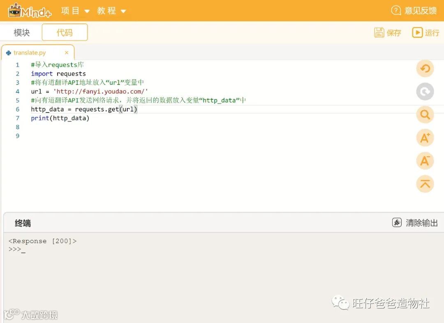Click the undo circular button

tap(425, 69)
